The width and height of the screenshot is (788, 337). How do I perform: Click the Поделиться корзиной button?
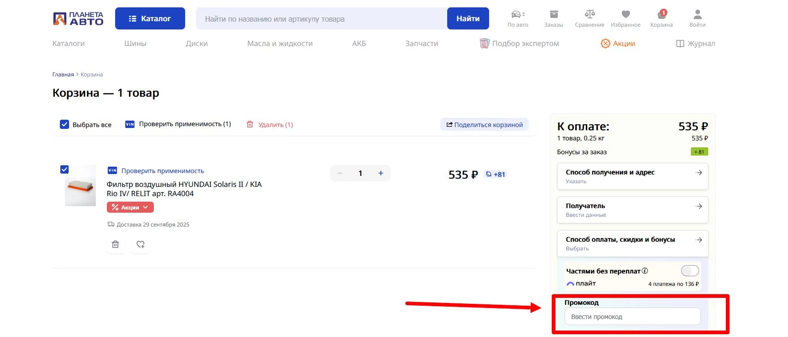[x=484, y=125]
